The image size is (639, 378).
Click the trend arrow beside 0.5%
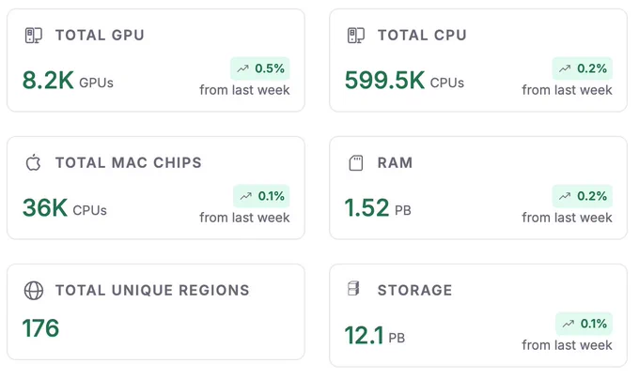[242, 68]
